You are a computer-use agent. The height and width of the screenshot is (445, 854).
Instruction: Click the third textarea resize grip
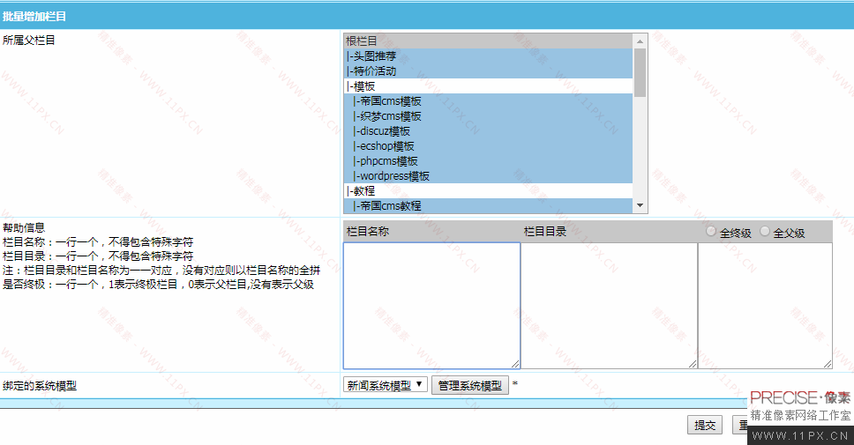(828, 364)
